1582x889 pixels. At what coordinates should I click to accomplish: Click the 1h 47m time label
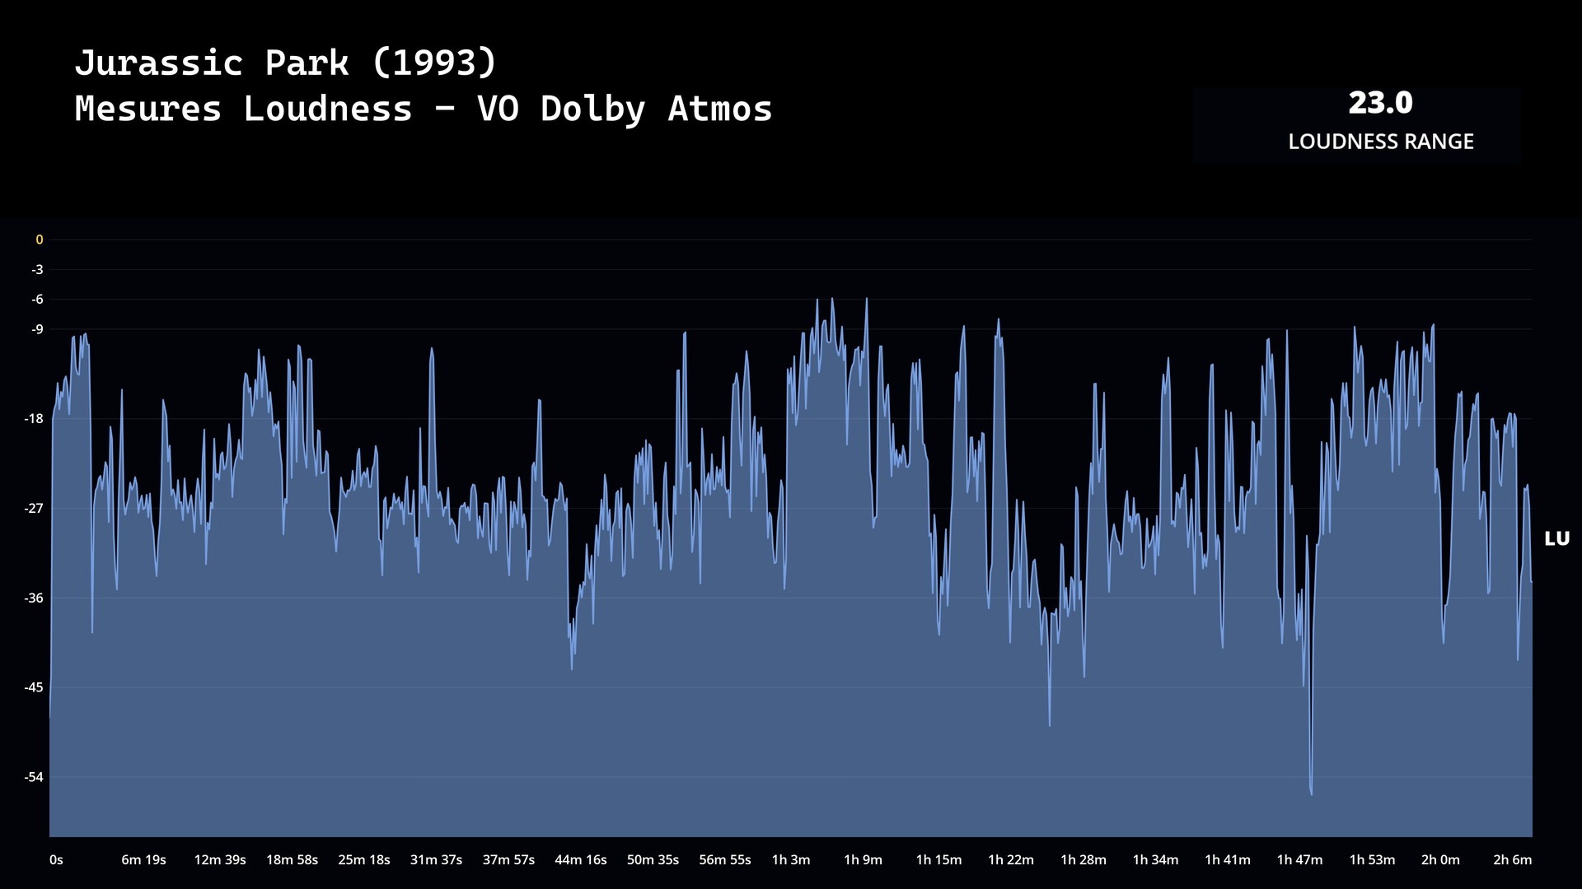click(x=1299, y=860)
